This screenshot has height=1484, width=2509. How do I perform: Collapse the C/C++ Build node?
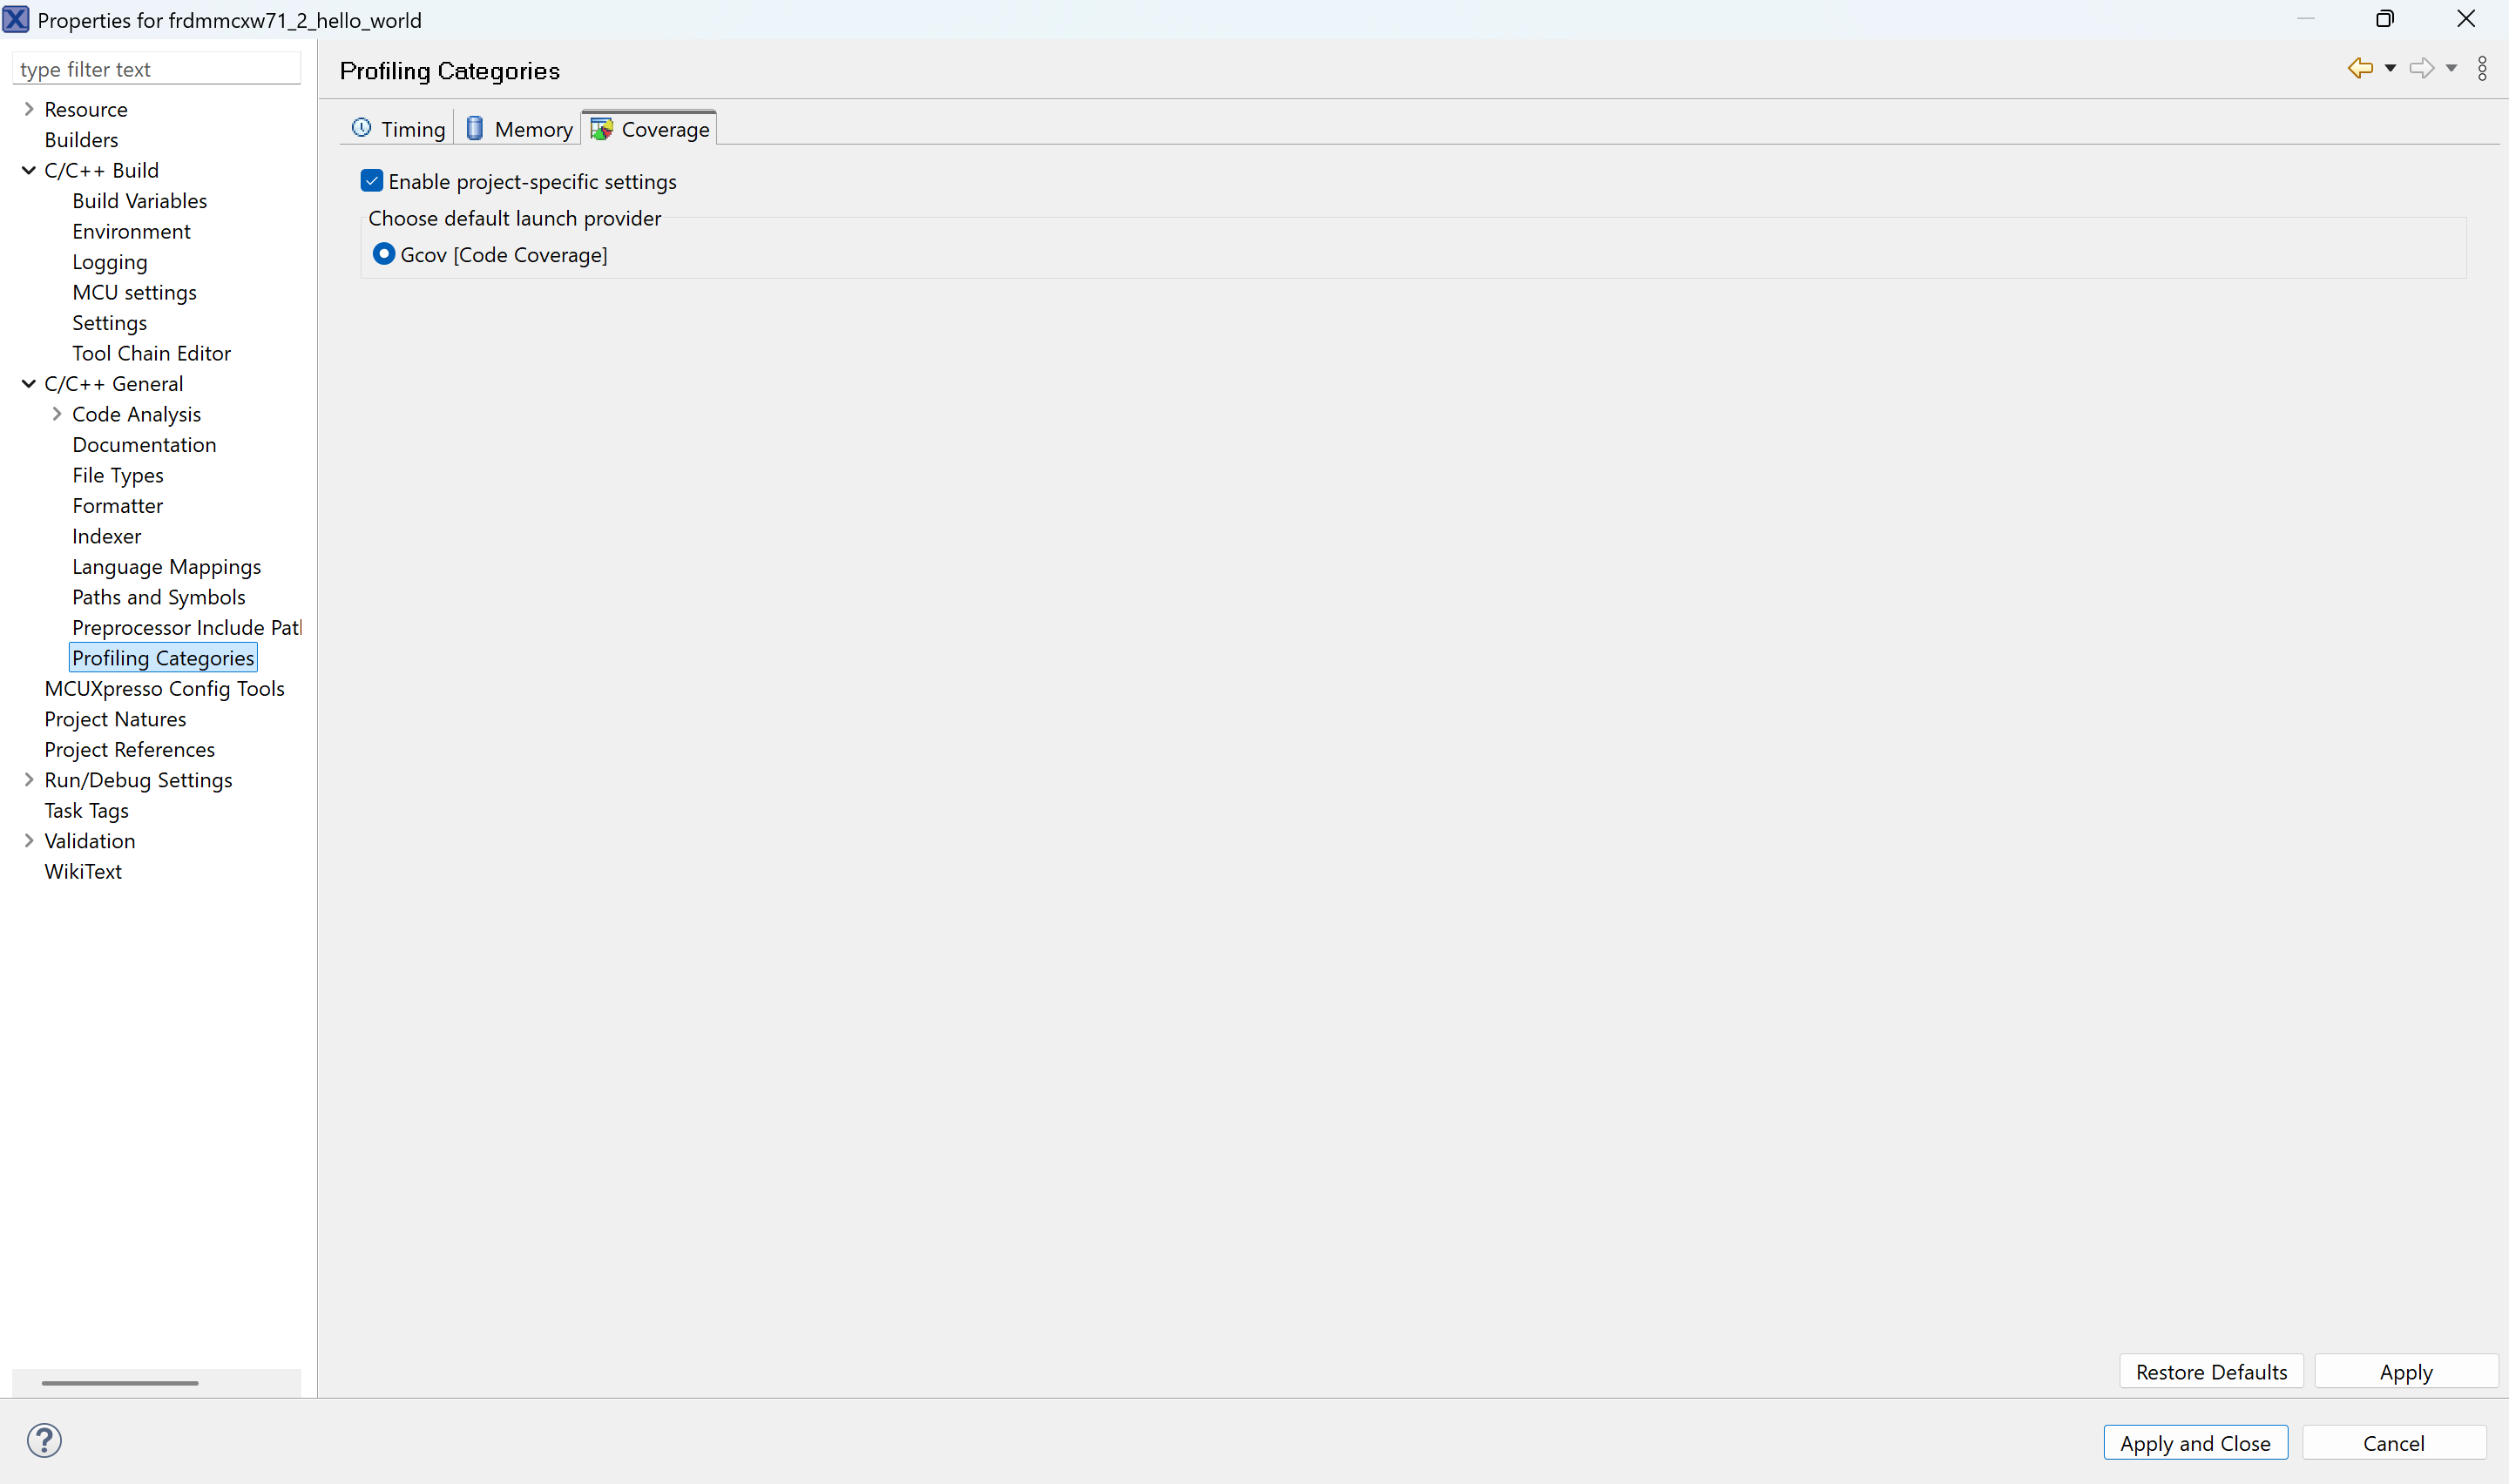coord(29,170)
